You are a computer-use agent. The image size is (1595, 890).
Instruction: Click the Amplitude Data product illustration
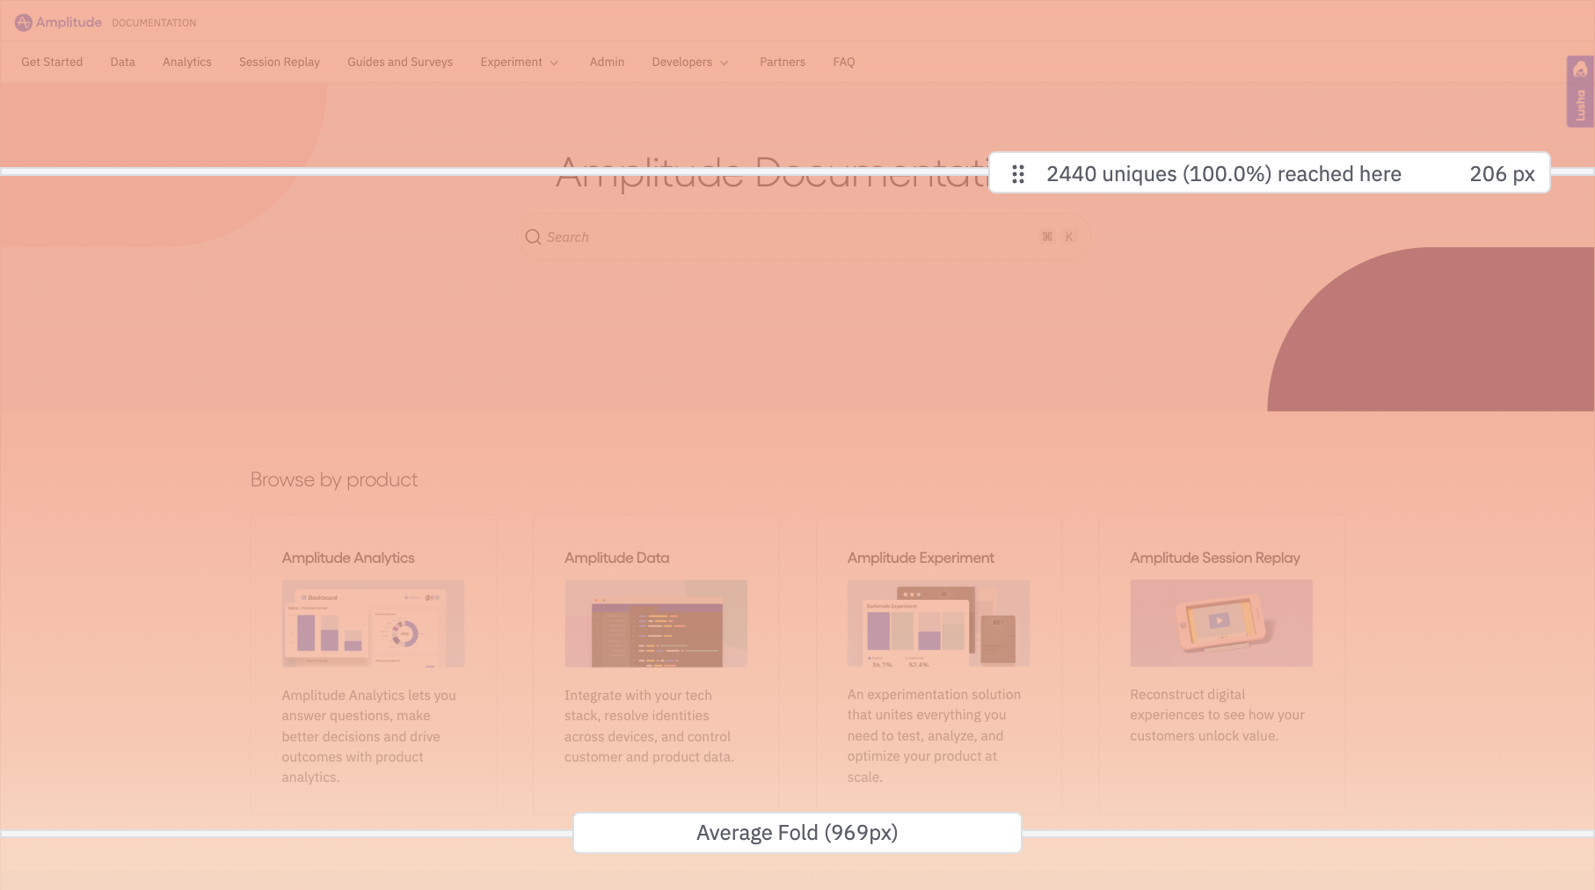coord(655,624)
